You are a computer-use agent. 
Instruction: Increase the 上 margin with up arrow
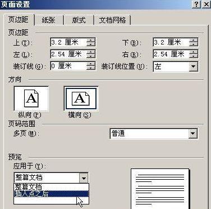tap(91, 40)
